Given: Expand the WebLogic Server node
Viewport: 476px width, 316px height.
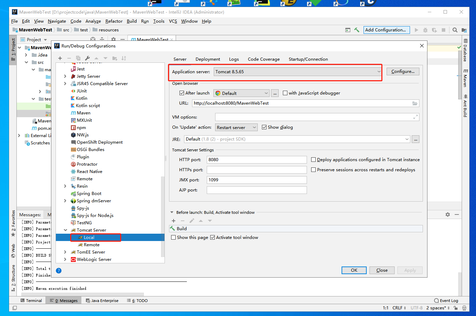Looking at the screenshot, I should (65, 259).
